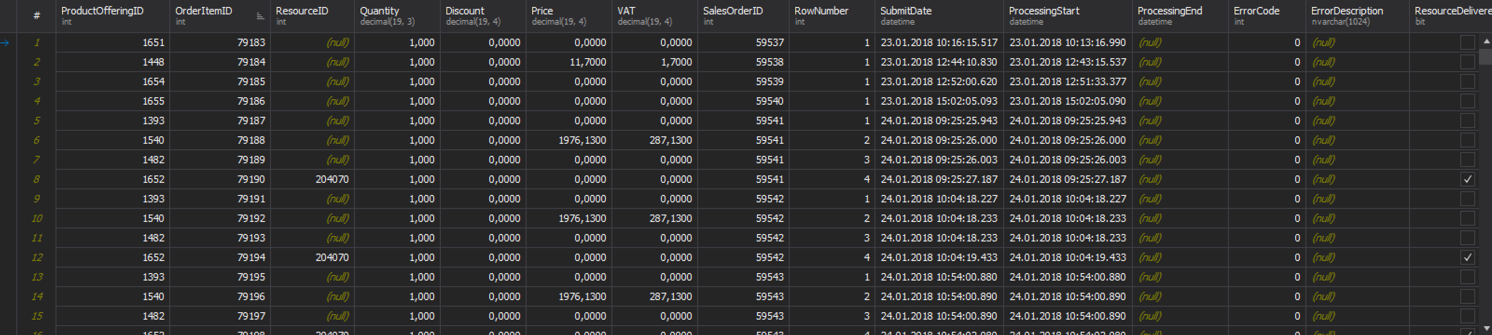Click the vertical scrollbar down arrow
Screen dimensions: 1492x335
coord(1486,328)
